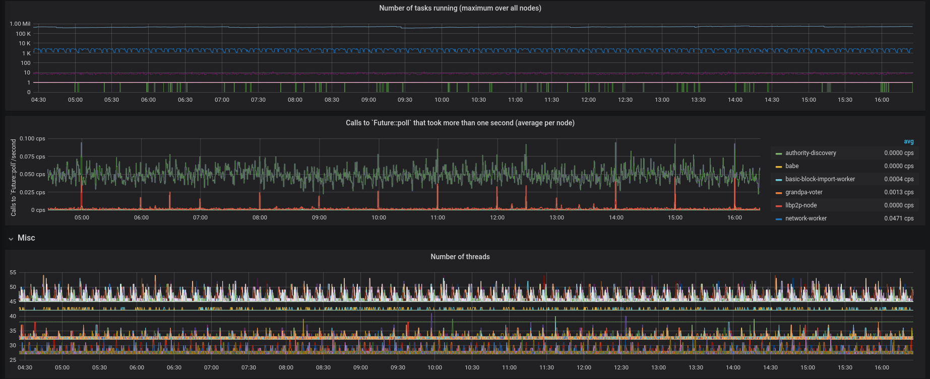The image size is (930, 379).
Task: Click the rotated 'Calls to Future::poll/second' axis title
Action: pyautogui.click(x=14, y=178)
